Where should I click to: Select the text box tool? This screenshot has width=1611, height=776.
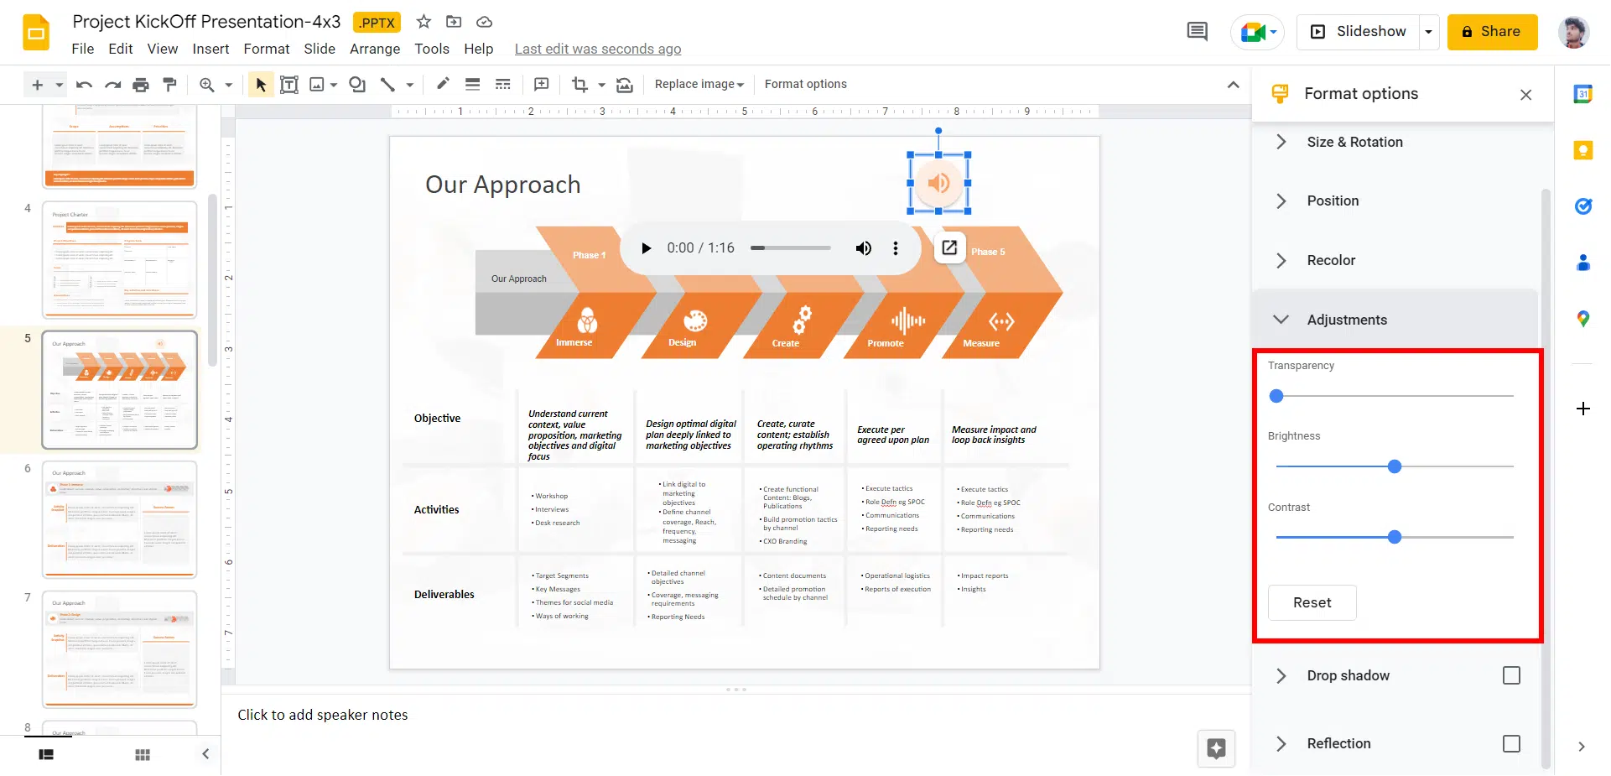click(x=288, y=85)
